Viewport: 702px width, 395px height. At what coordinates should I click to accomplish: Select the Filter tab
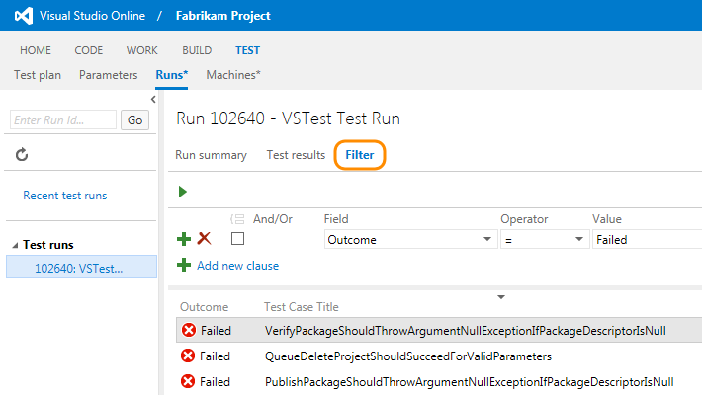360,155
